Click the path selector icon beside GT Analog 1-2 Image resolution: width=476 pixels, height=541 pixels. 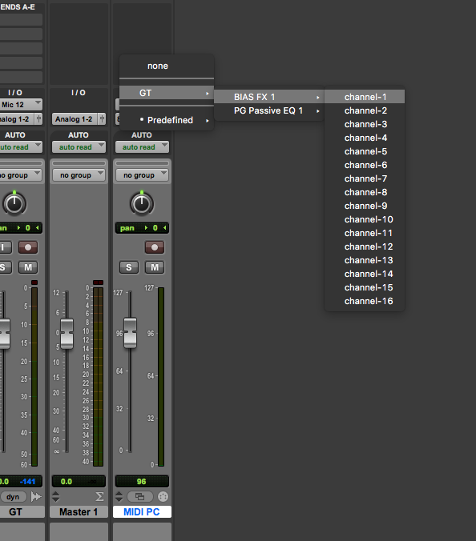coord(38,119)
